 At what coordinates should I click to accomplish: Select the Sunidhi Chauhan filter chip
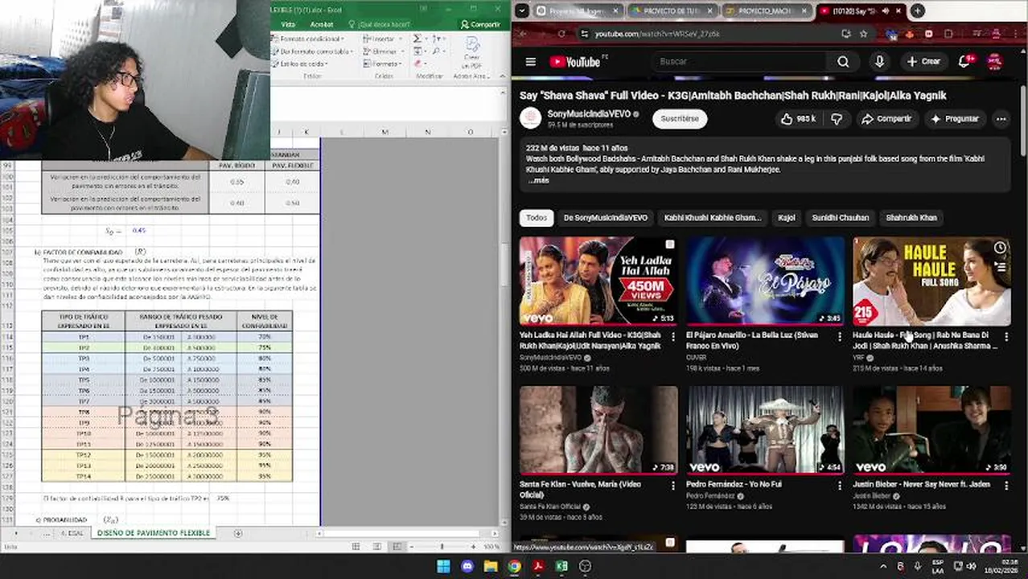click(x=840, y=218)
